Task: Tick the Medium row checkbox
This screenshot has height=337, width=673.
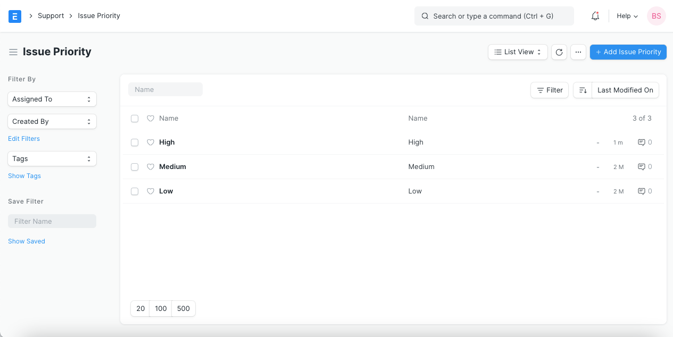Action: [x=135, y=167]
